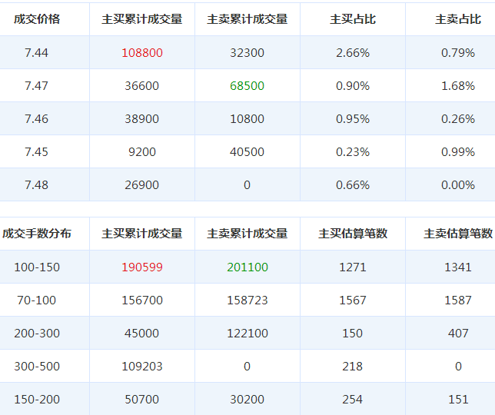
Task: Select the 0.00% sell ratio cell
Action: tap(458, 185)
